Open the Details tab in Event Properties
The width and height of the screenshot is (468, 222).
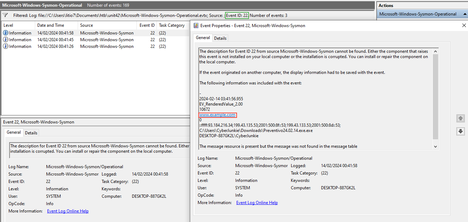pos(220,38)
